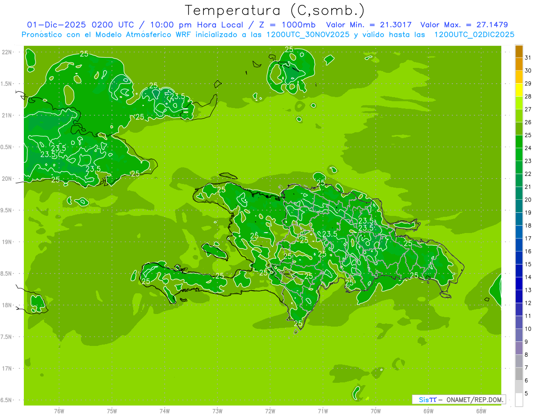Click the '75W' longitude axis label
Image resolution: width=540 pixels, height=417 pixels.
[x=112, y=411]
